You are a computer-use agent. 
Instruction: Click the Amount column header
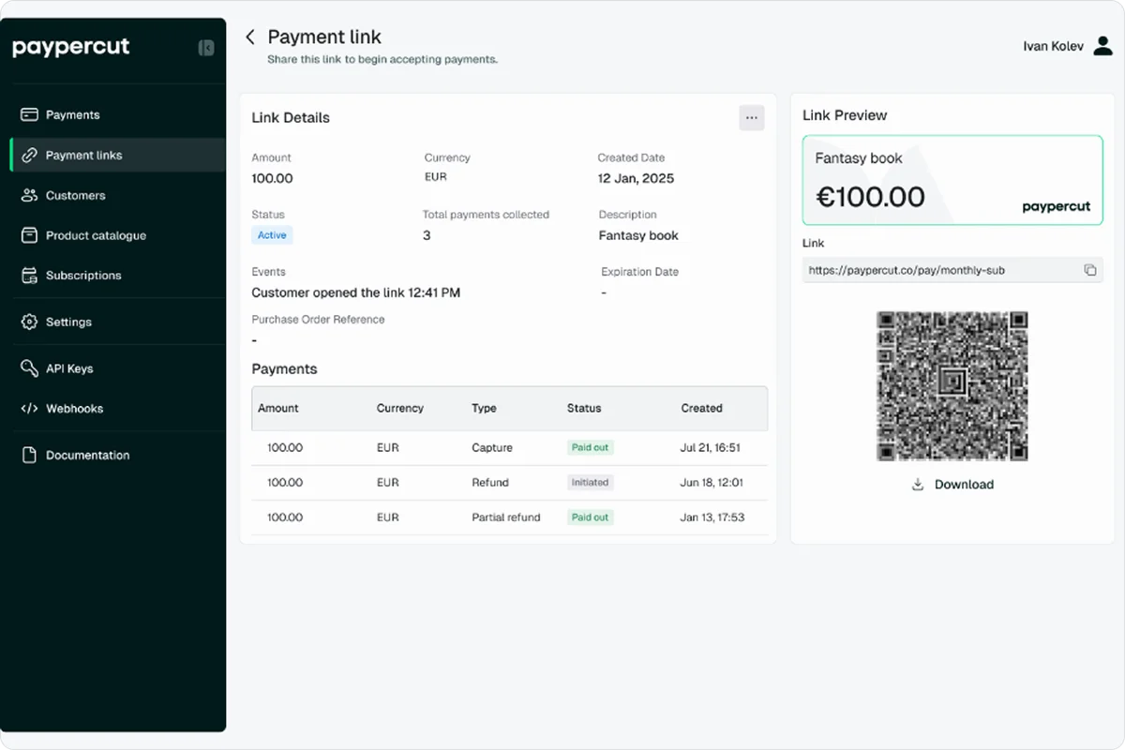coord(278,408)
